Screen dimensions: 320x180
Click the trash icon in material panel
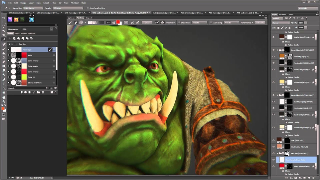coord(43,92)
